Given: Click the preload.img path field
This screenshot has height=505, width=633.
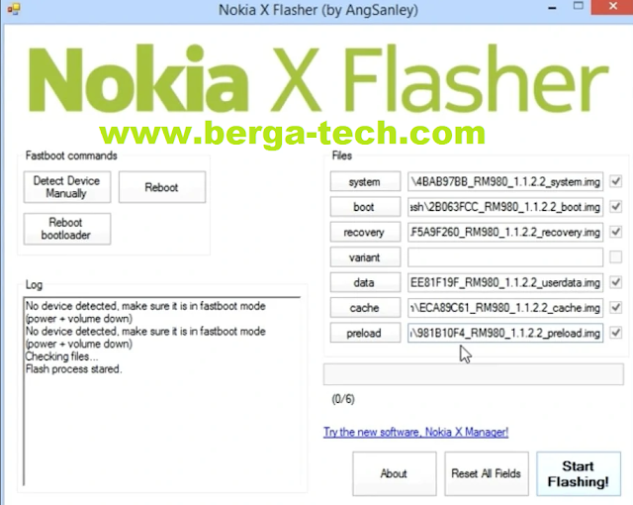Looking at the screenshot, I should 505,333.
